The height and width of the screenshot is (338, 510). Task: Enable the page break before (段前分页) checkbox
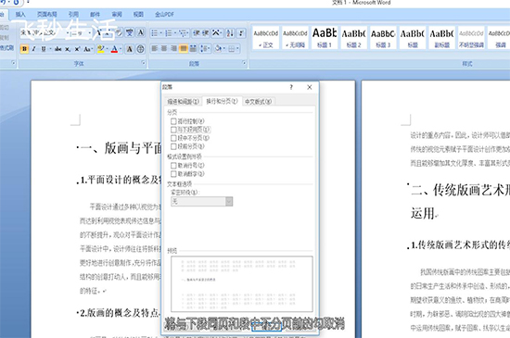[173, 146]
